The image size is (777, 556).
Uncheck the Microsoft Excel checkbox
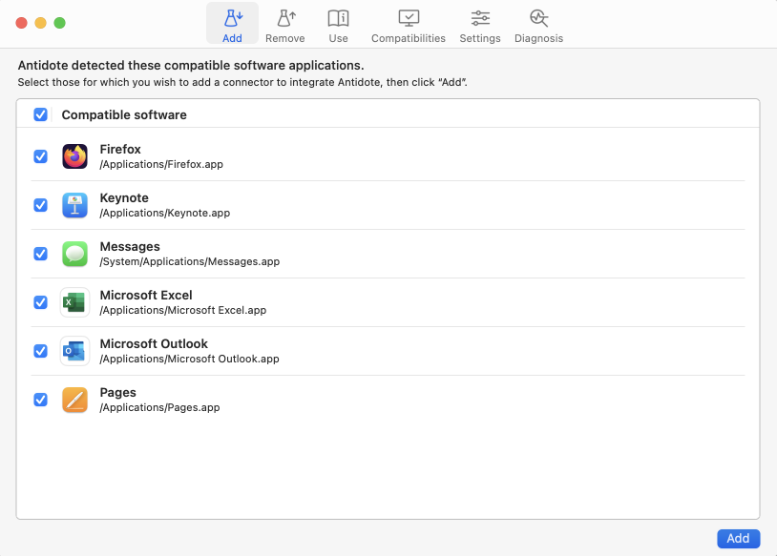point(40,301)
